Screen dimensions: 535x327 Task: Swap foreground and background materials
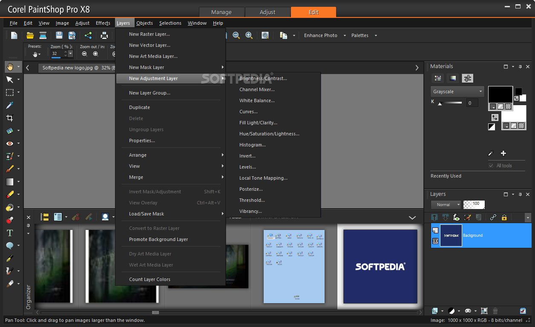click(495, 117)
